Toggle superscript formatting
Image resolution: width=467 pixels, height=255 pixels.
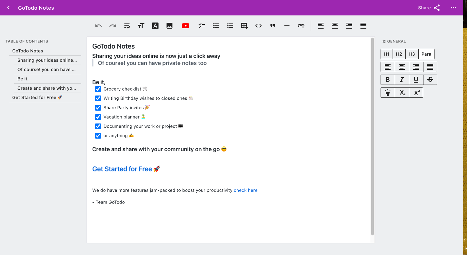click(416, 93)
